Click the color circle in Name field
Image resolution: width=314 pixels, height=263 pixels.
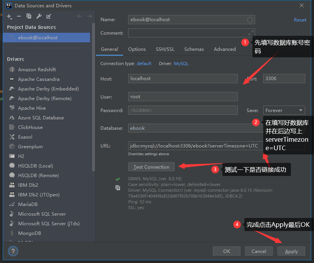[x=250, y=20]
